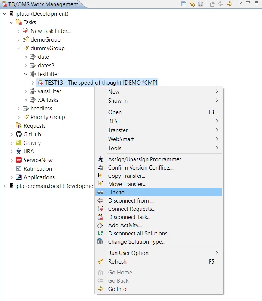
Task: Click the gear settings toolbar icon
Action: coord(201,4)
